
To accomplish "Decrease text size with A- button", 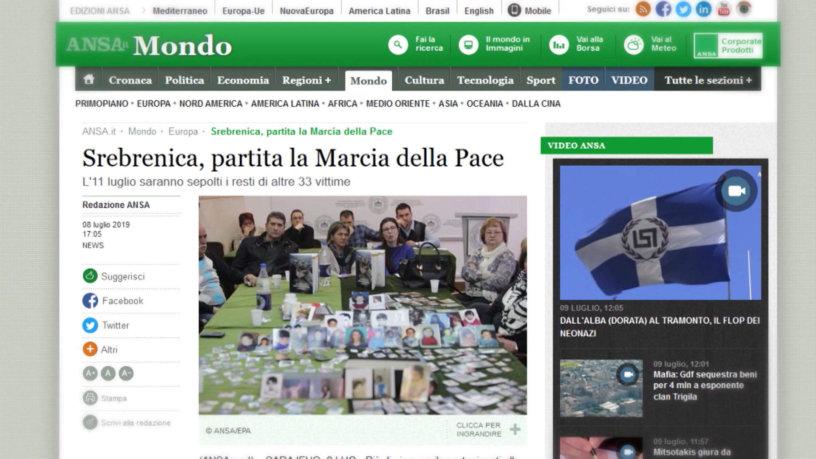I will [x=126, y=374].
